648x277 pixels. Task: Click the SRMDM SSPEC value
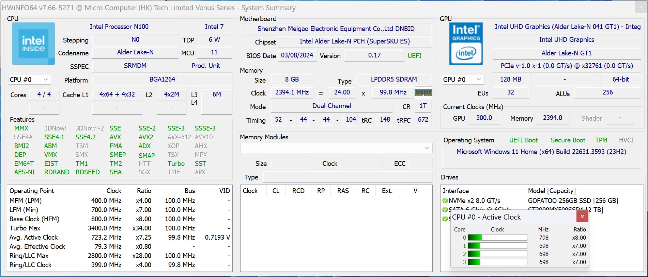(x=135, y=66)
